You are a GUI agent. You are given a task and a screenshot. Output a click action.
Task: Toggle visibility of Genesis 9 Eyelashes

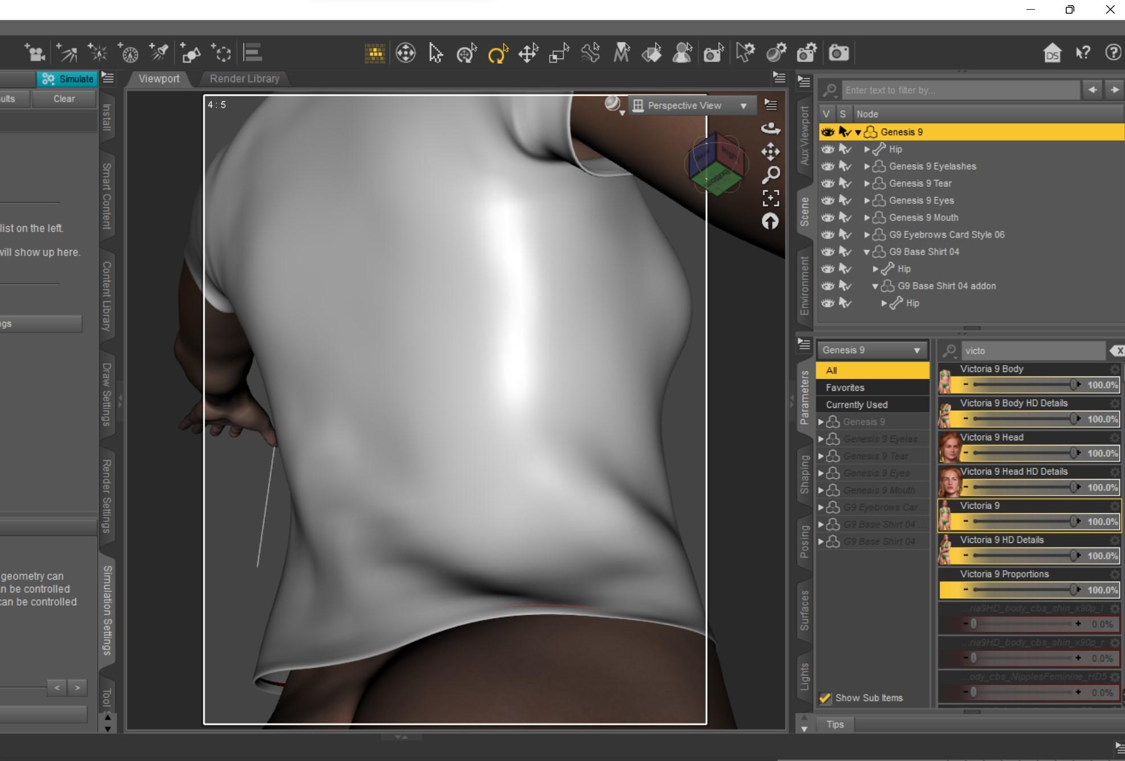click(827, 166)
